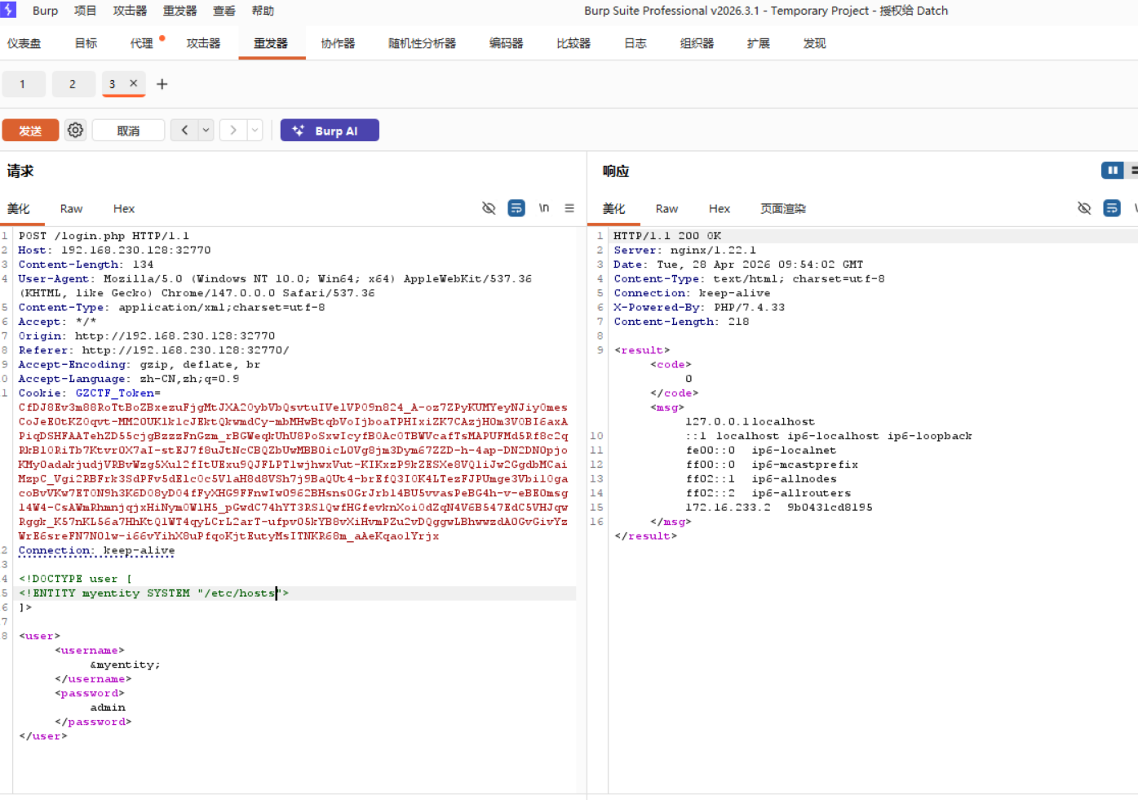
Task: Switch request view to Hex
Action: coord(124,209)
